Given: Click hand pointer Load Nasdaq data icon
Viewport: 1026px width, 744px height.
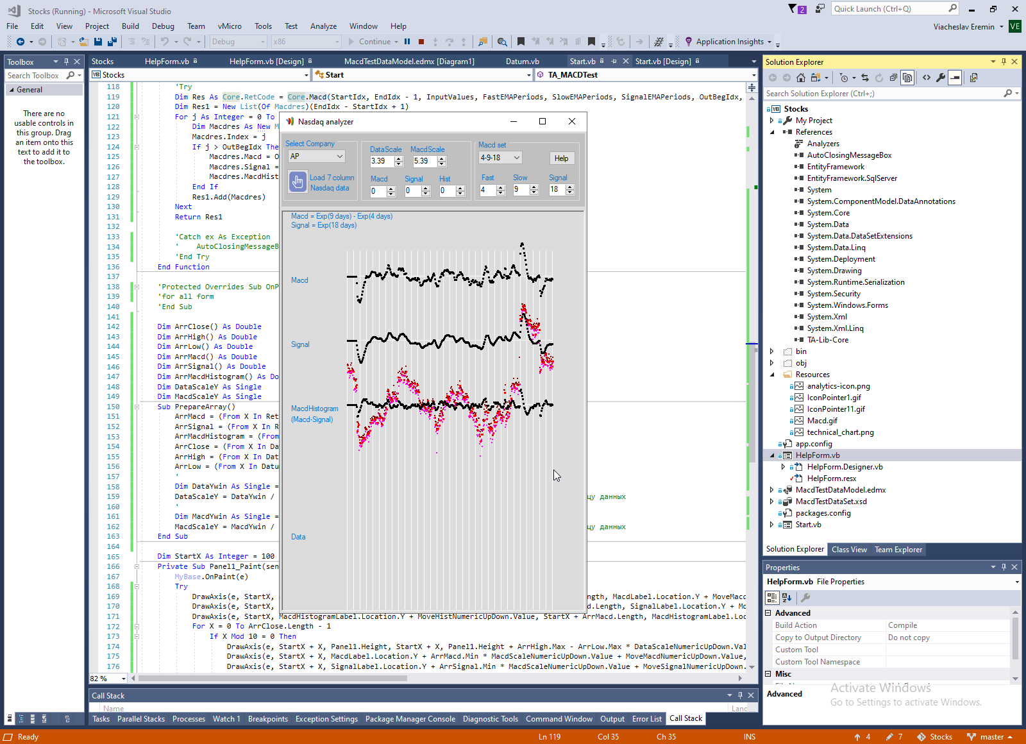Looking at the screenshot, I should pyautogui.click(x=298, y=182).
